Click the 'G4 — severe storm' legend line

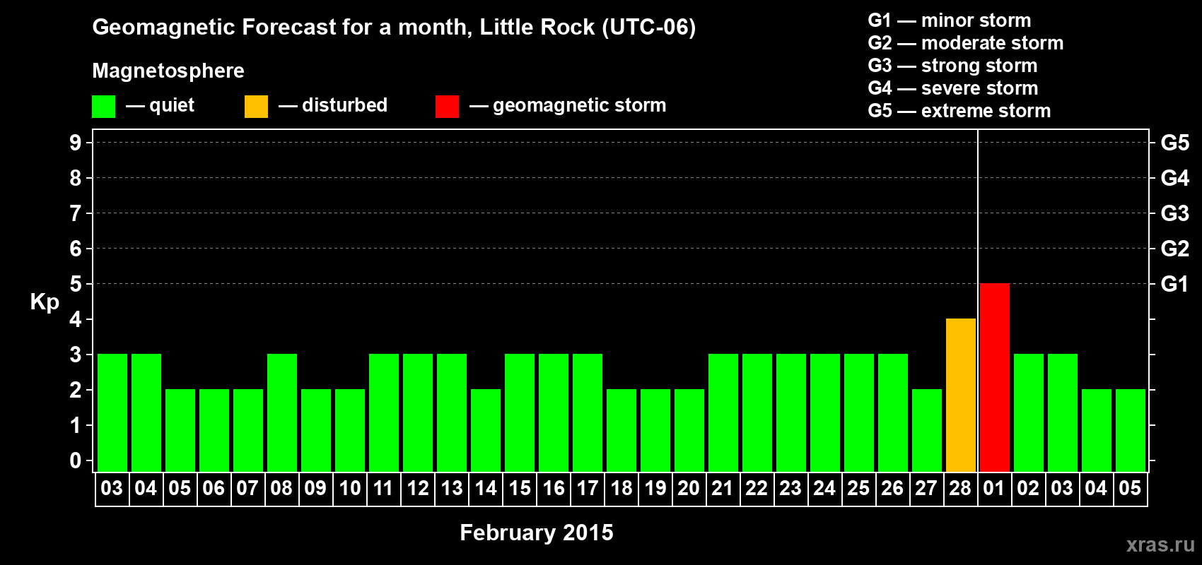(953, 88)
